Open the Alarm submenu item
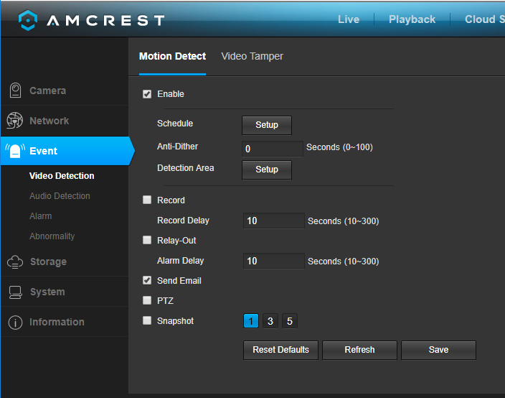This screenshot has height=398, width=505. pos(41,216)
